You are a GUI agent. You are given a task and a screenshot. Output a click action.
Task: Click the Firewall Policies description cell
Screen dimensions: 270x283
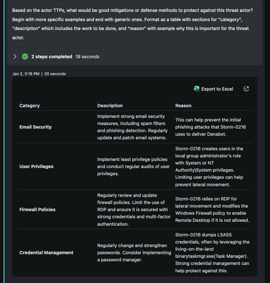134,209
